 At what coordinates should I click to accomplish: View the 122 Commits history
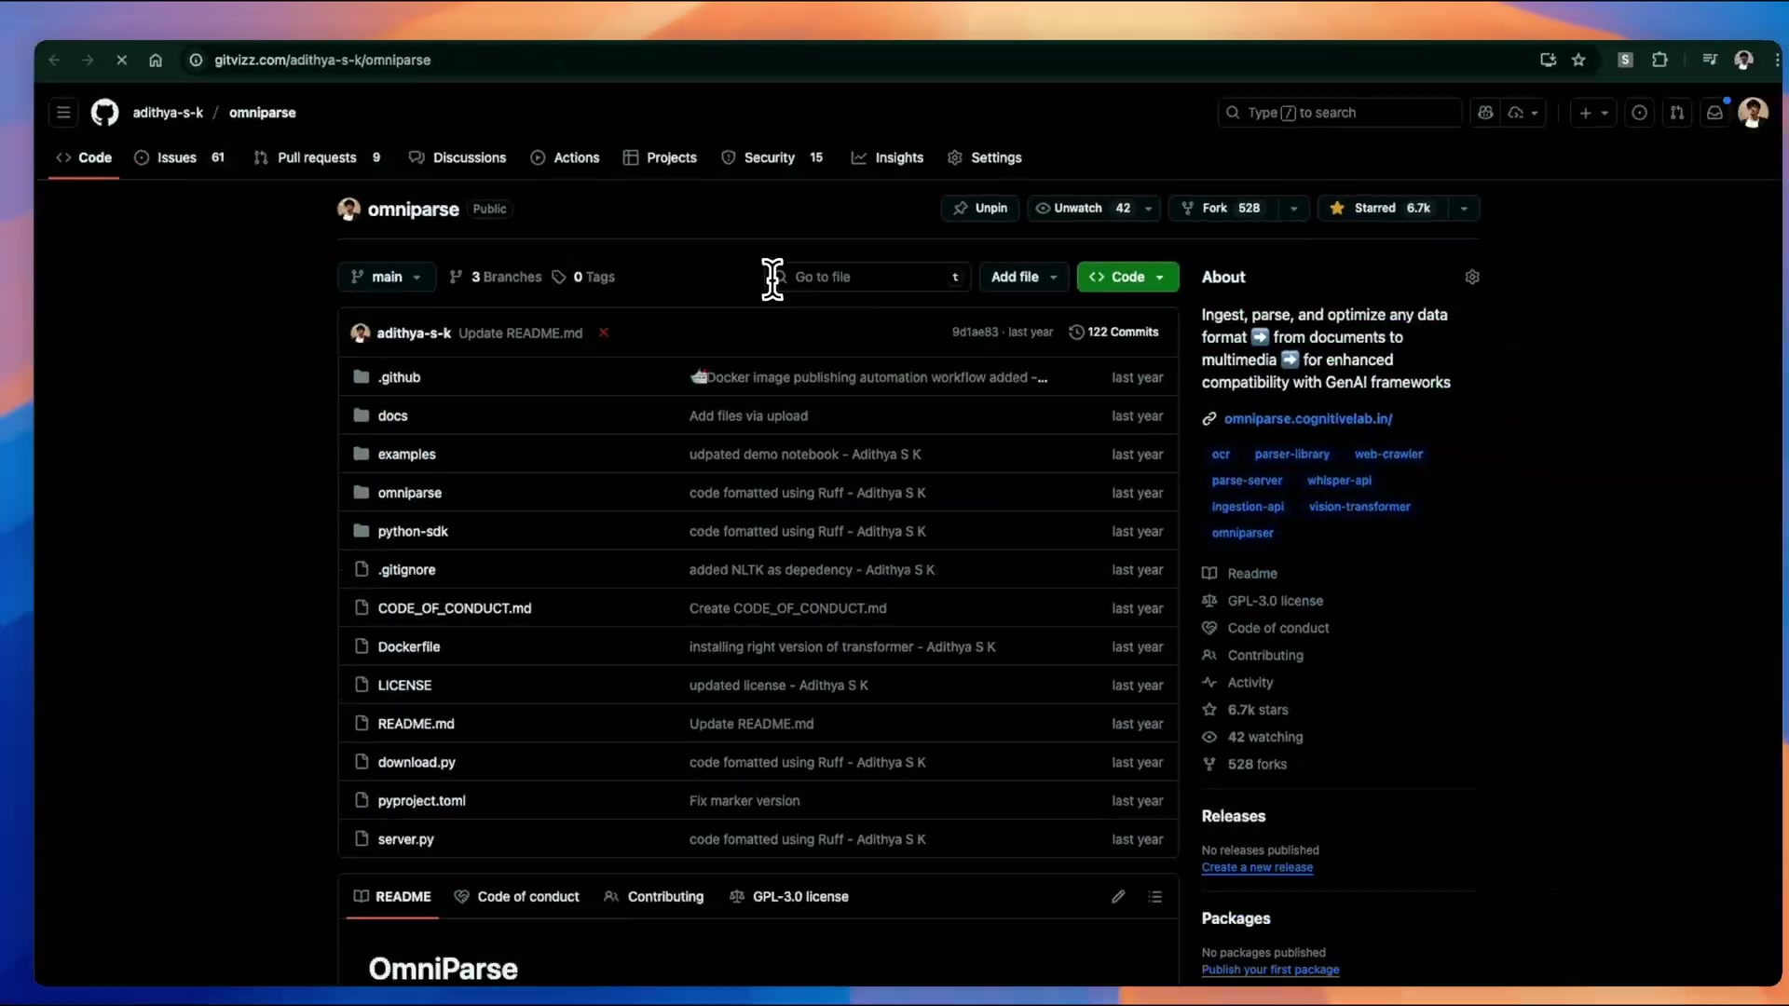pos(1113,333)
